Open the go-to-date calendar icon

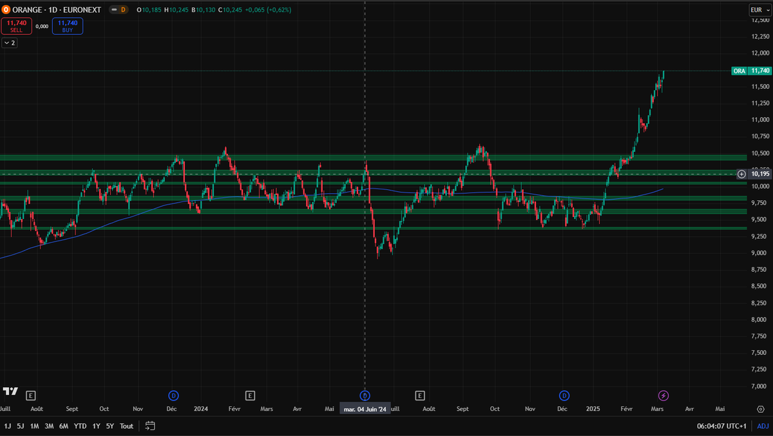click(x=150, y=426)
